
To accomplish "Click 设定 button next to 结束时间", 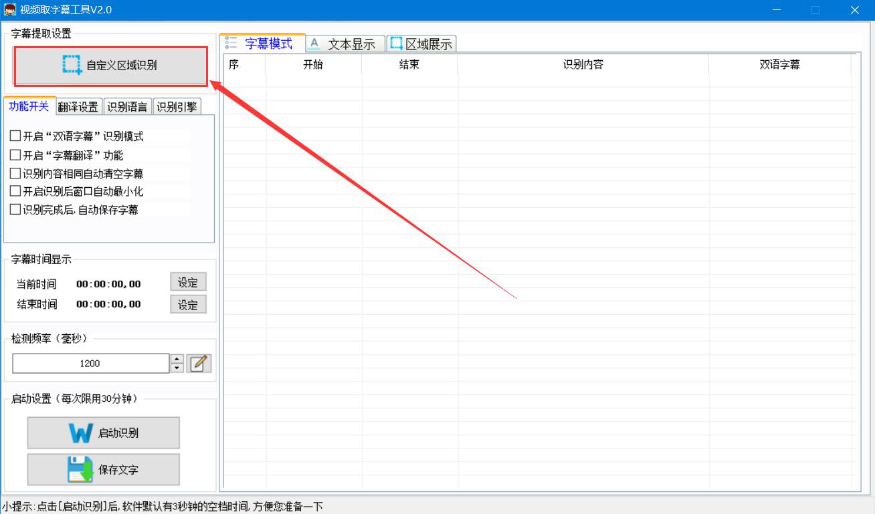I will 188,304.
